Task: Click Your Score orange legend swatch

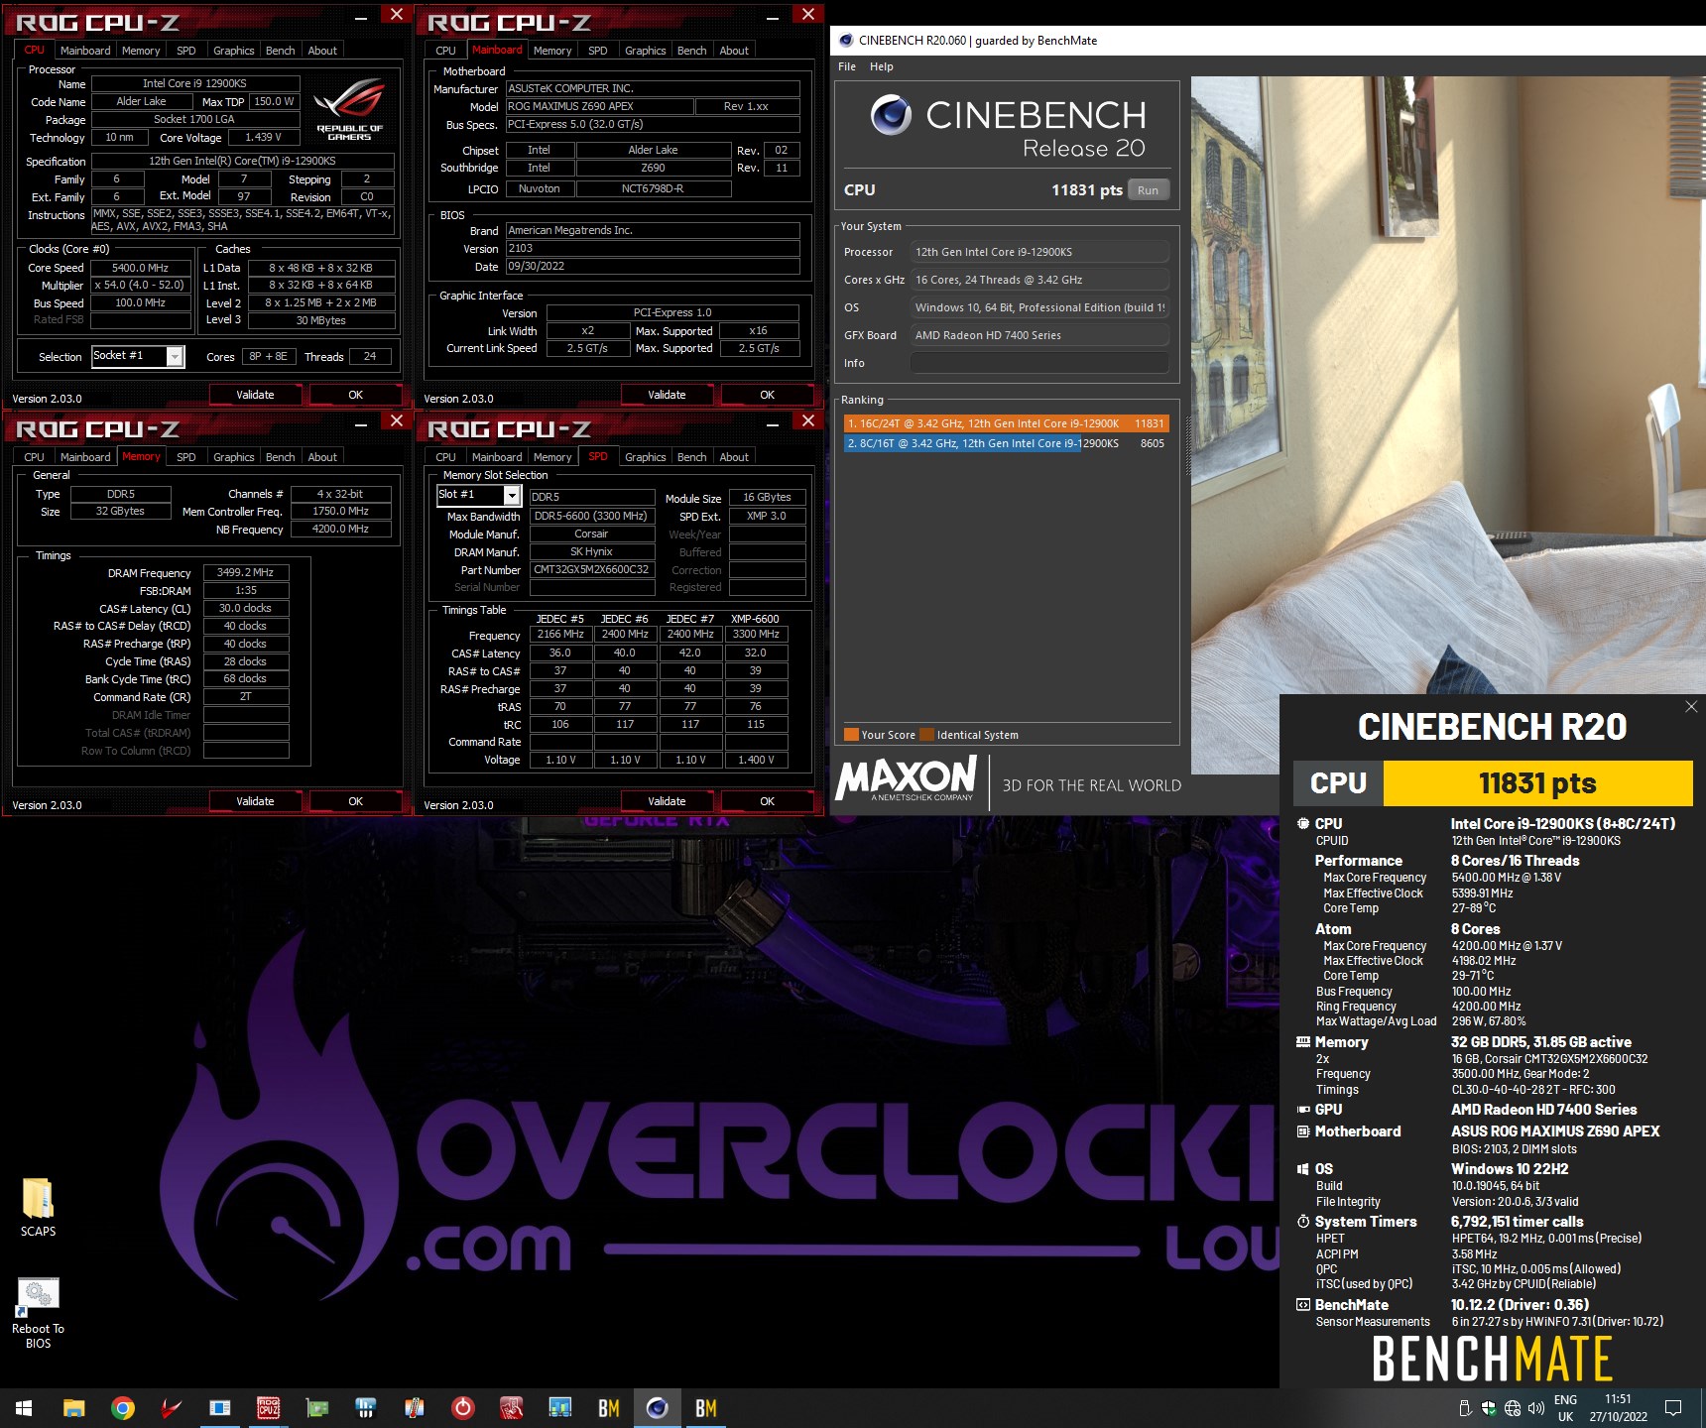Action: [x=851, y=735]
